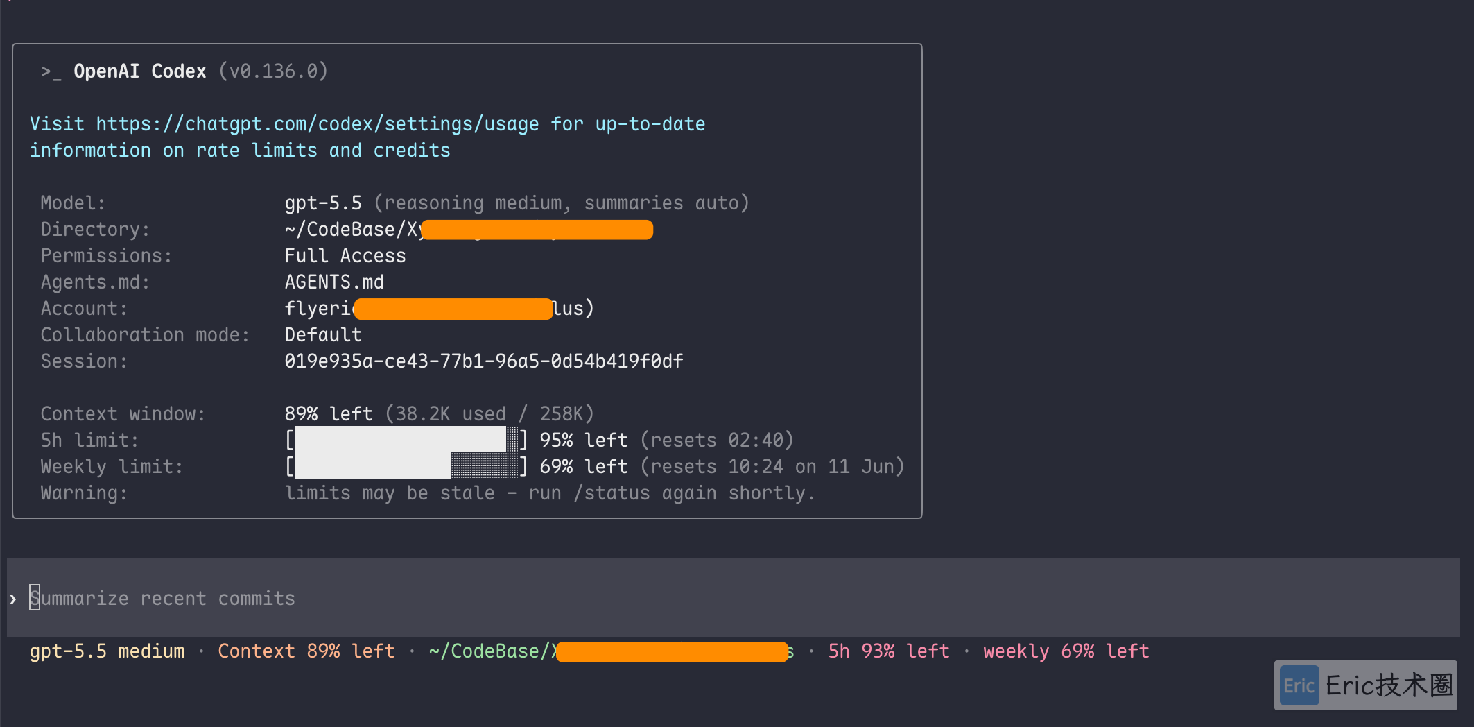The height and width of the screenshot is (727, 1474).
Task: Click the reasoning medium, summaries auto text
Action: 562,203
